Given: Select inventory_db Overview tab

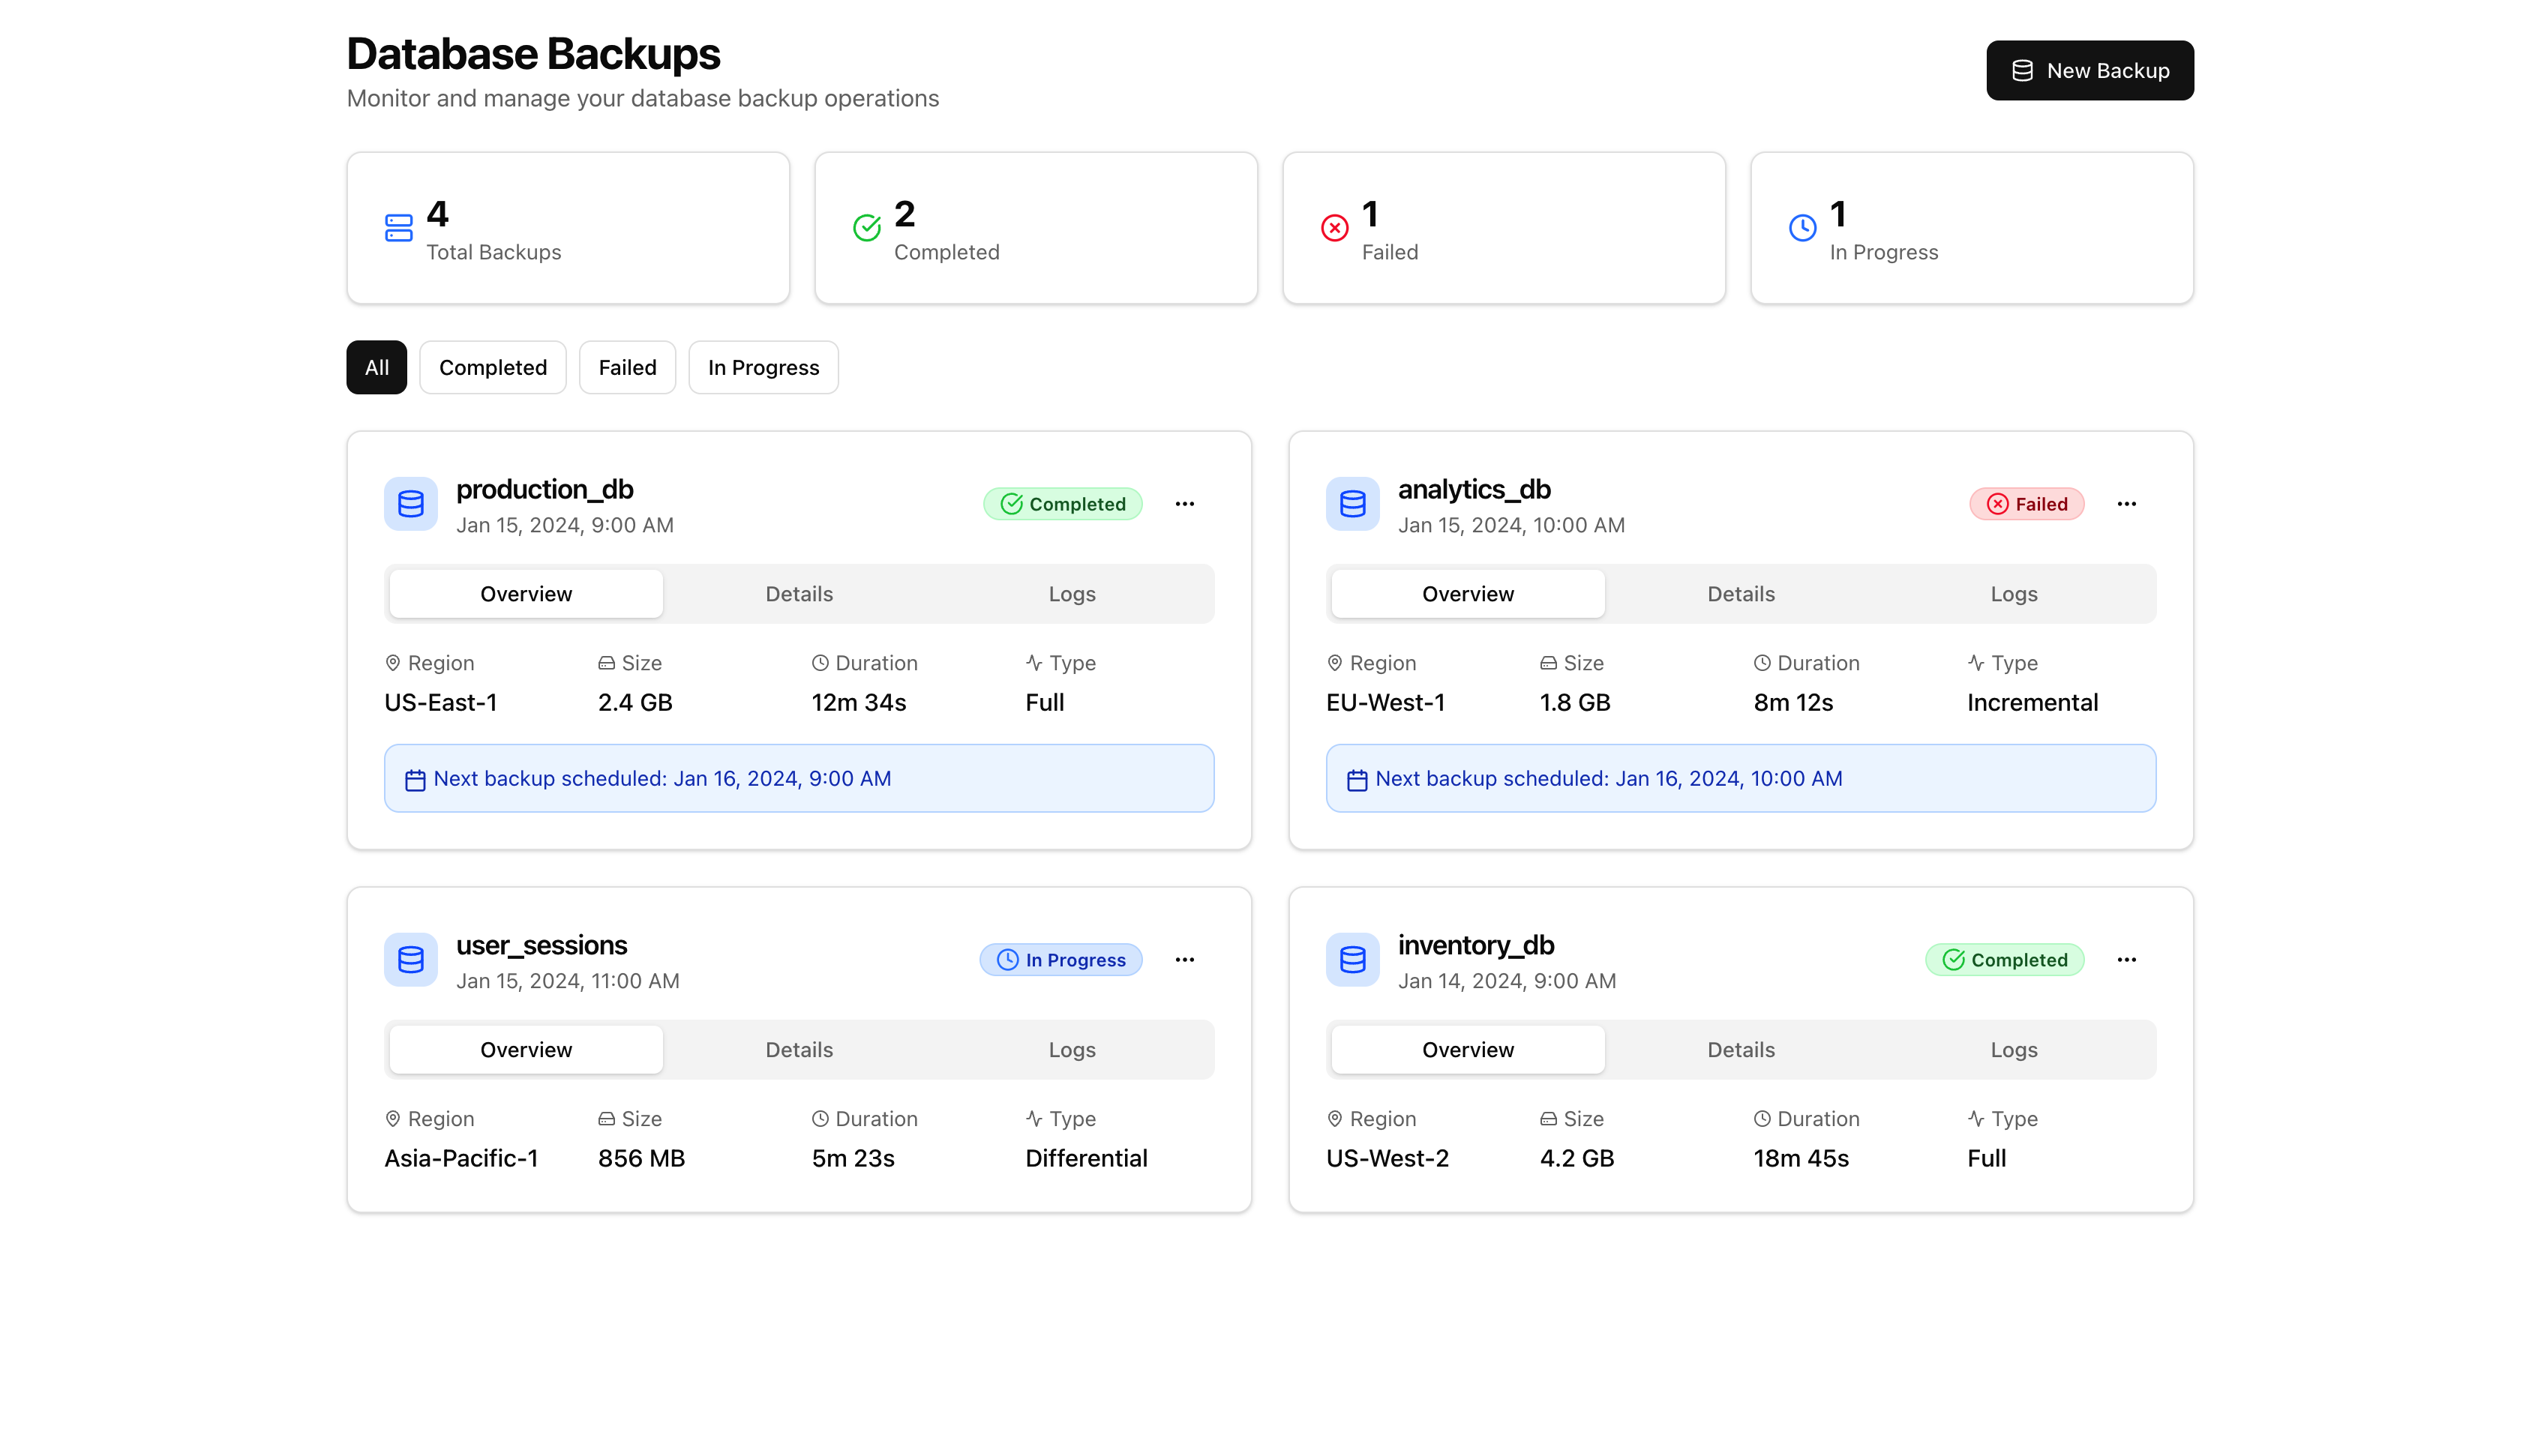Looking at the screenshot, I should click(x=1467, y=1050).
